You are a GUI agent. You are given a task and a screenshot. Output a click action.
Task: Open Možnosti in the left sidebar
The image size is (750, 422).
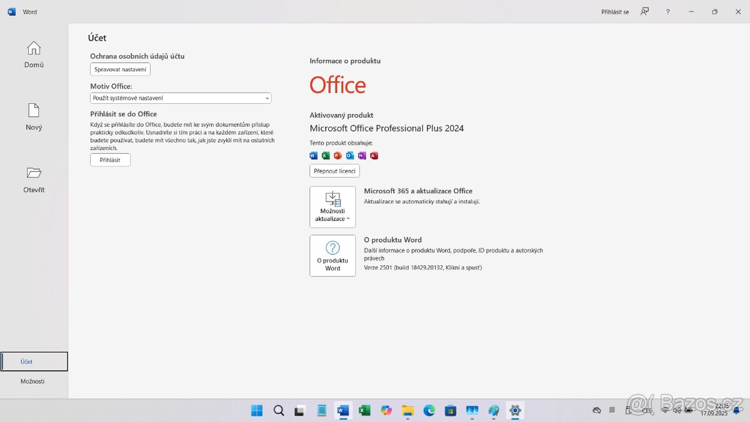pos(32,381)
